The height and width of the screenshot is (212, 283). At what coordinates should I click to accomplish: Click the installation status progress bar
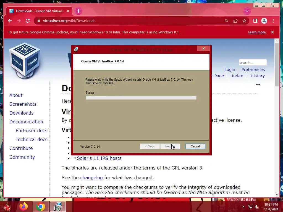pyautogui.click(x=141, y=98)
